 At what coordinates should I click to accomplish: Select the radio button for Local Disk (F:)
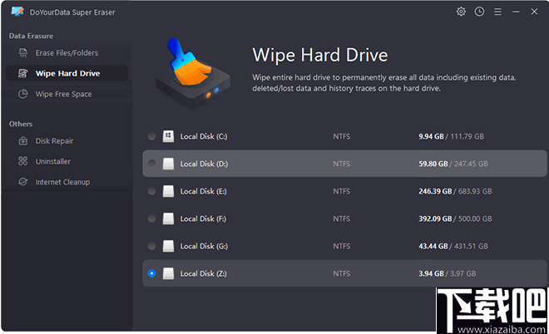coord(151,219)
